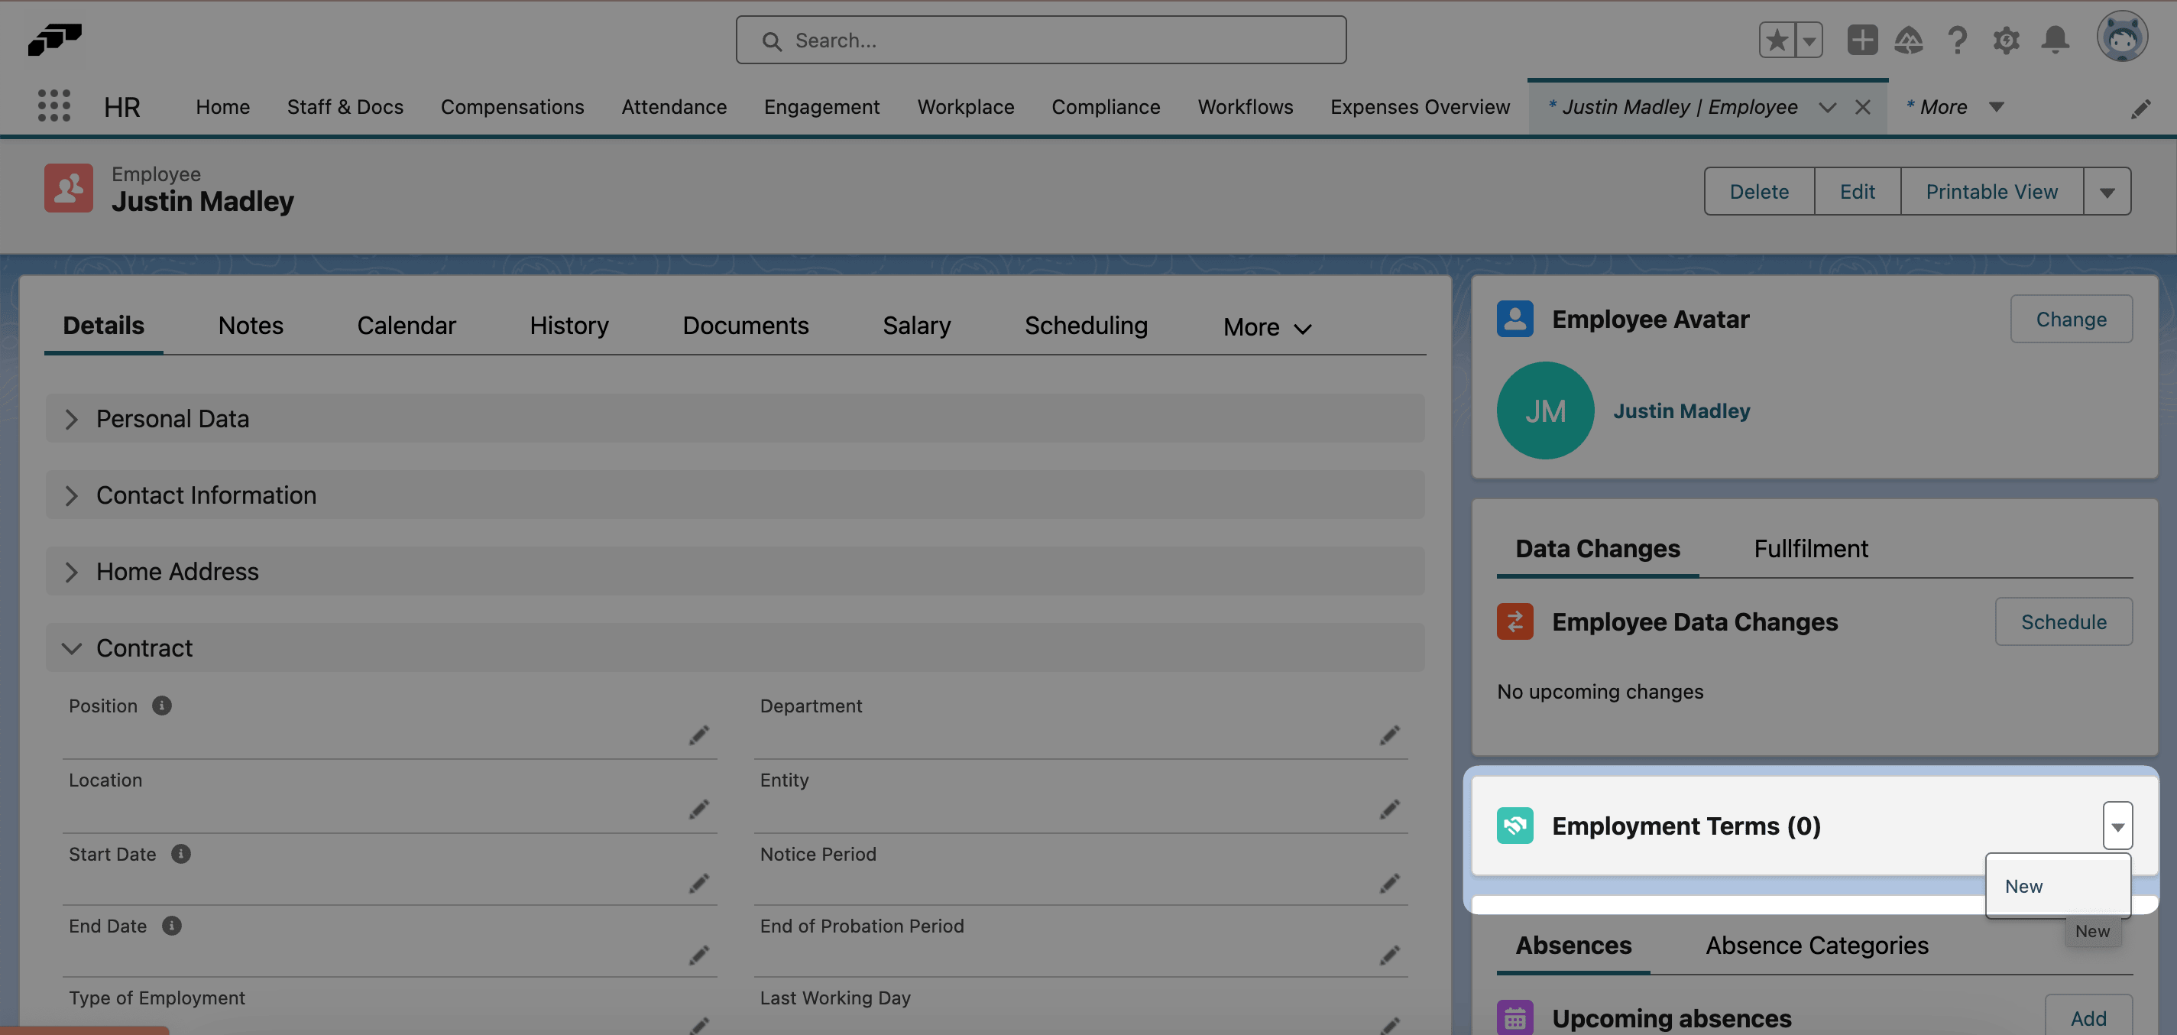Expand the Contact Information section
This screenshot has width=2177, height=1035.
click(x=734, y=495)
